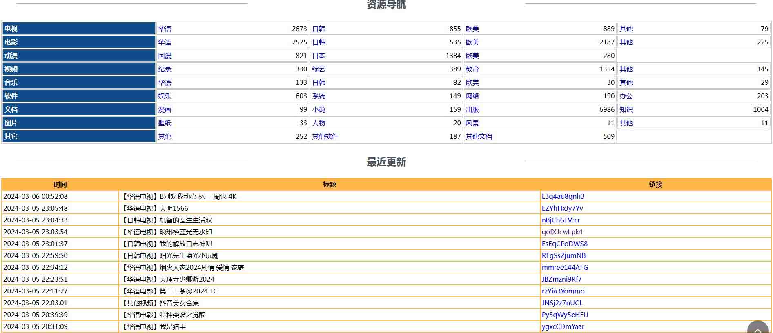Select count 6986 next to 出版

pyautogui.click(x=607, y=109)
